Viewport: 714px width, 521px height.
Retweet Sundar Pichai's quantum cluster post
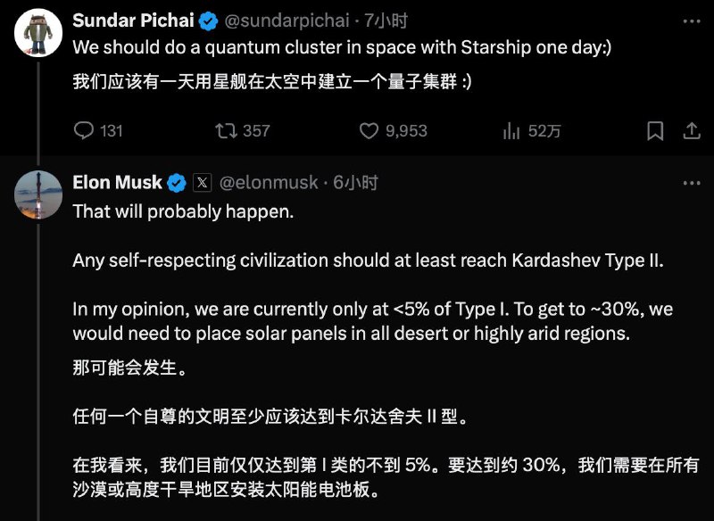click(227, 130)
